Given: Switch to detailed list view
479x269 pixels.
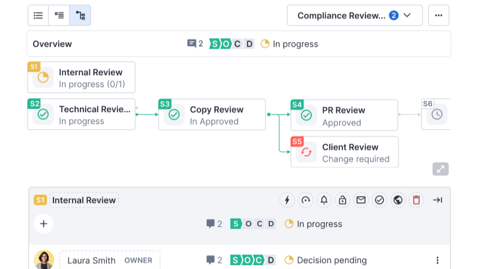Looking at the screenshot, I should [x=59, y=15].
